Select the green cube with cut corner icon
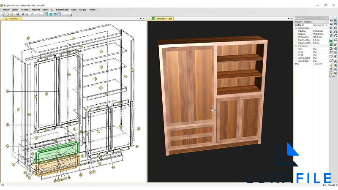Viewport: 338px width, 190px height. (331, 45)
